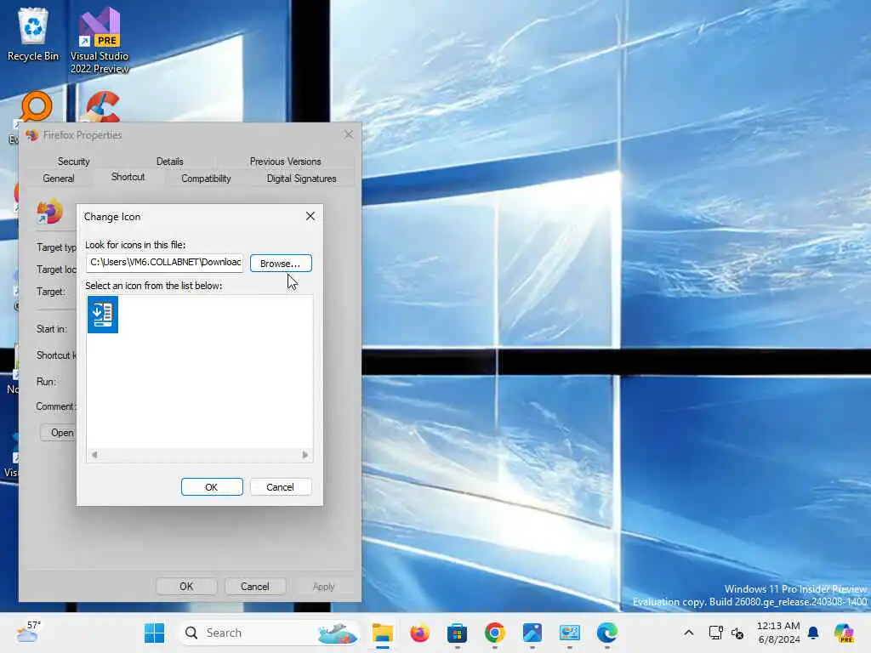Open the Windows Start menu

click(x=154, y=633)
